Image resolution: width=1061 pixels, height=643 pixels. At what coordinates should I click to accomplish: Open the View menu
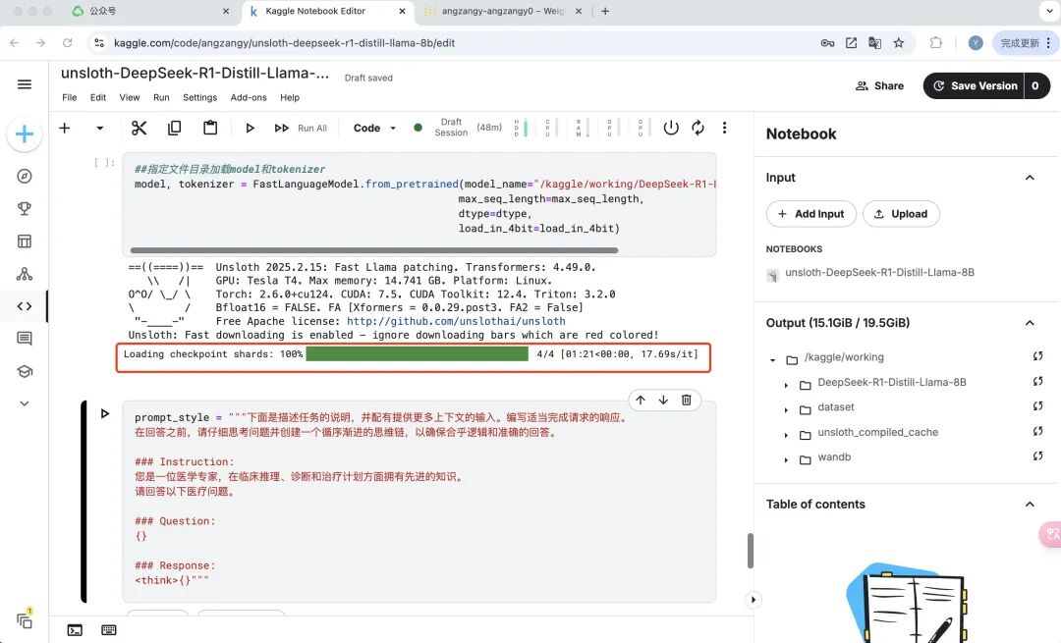[x=130, y=97]
